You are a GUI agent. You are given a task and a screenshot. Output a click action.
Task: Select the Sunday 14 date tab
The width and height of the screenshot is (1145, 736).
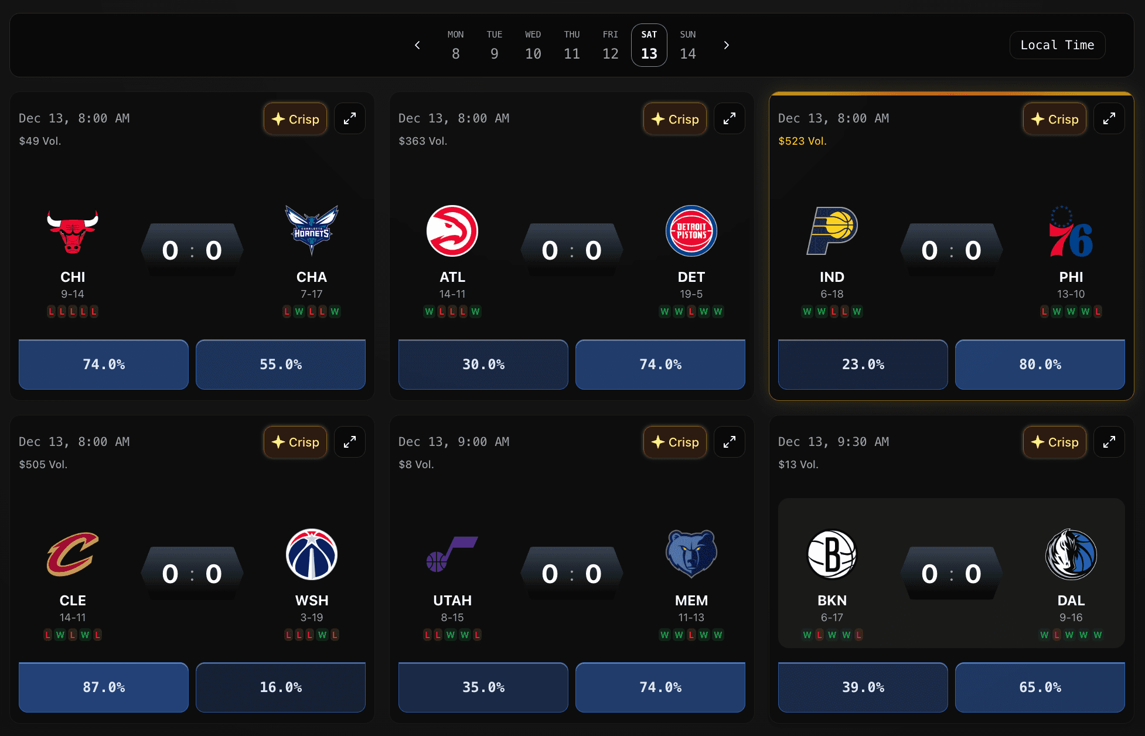click(688, 45)
